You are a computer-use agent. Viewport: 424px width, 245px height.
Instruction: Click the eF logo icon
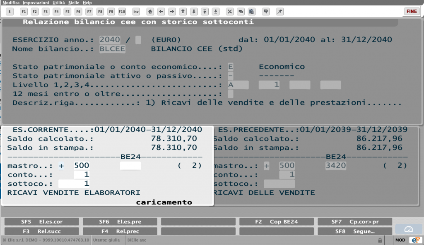[x=416, y=240]
